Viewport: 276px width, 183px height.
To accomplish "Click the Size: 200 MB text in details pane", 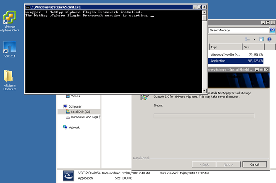I will tap(124, 178).
